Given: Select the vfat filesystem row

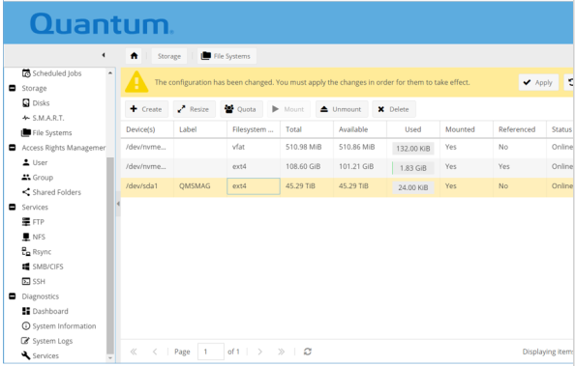Looking at the screenshot, I should click(347, 148).
